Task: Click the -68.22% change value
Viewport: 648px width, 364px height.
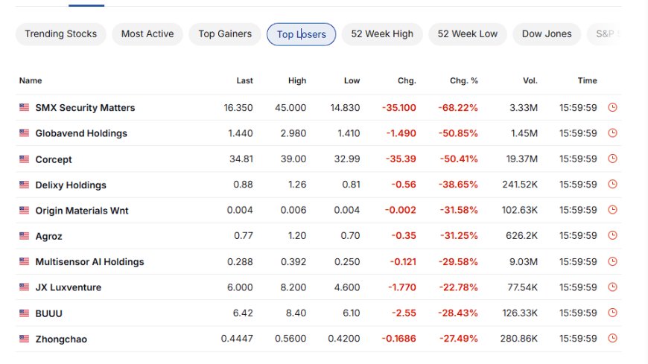Action: coord(458,108)
